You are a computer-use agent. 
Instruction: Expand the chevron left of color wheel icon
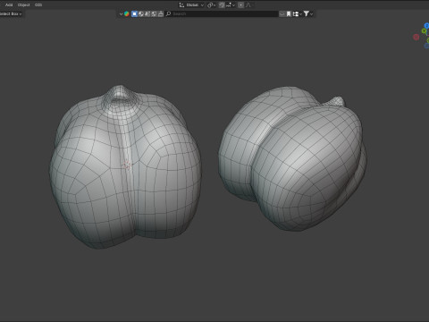coord(121,13)
